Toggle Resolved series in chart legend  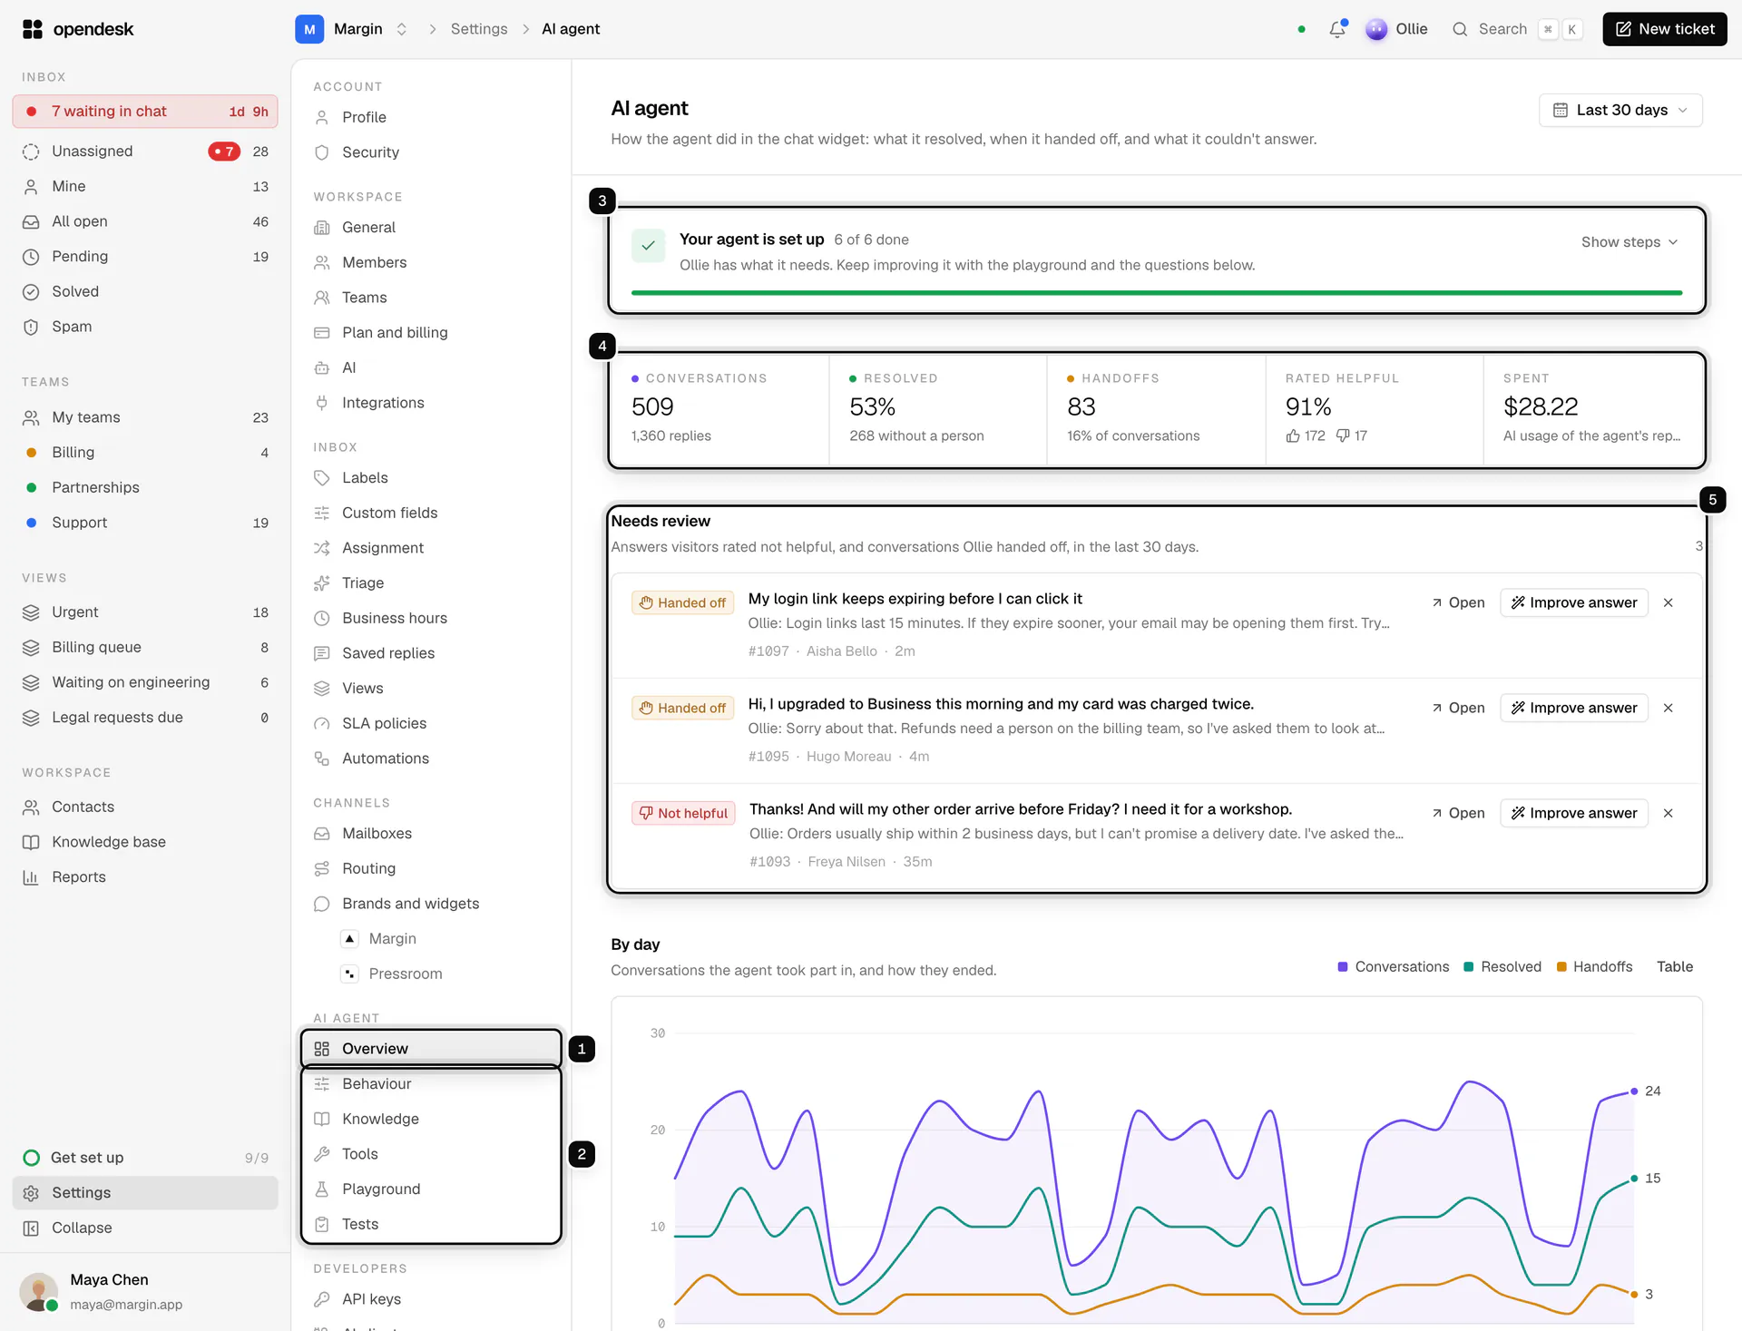pos(1502,967)
